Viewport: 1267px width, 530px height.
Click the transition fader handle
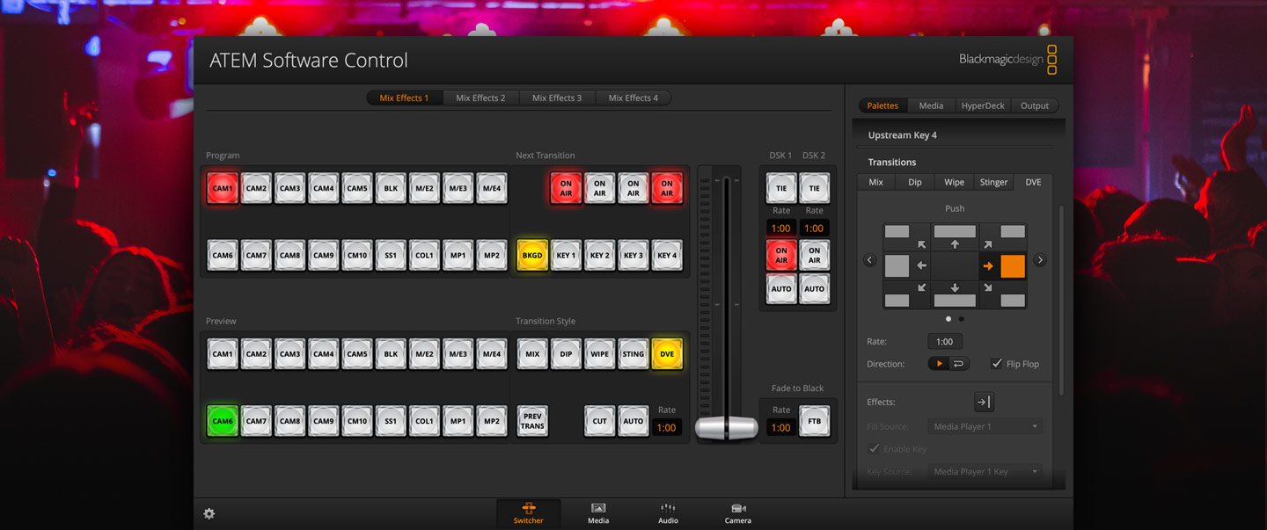point(726,427)
